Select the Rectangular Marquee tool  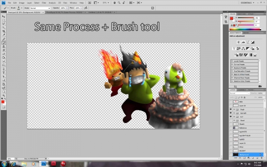[x=4, y=20]
